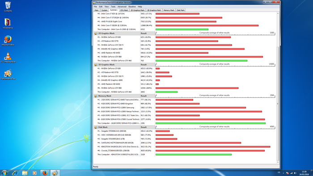Click the 3D Graphics Mark section header
This screenshot has height=176, width=313.
(117, 65)
